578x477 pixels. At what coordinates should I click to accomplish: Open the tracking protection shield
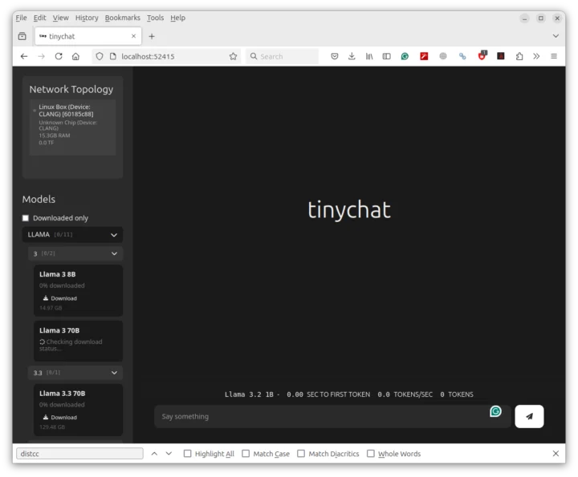[100, 56]
